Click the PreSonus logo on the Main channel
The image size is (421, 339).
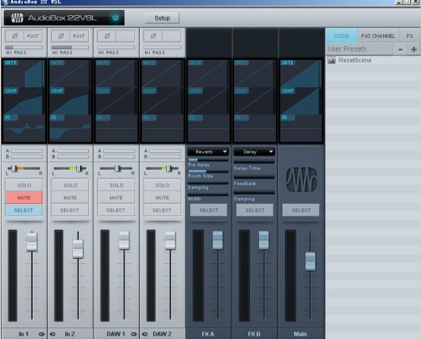(x=301, y=179)
